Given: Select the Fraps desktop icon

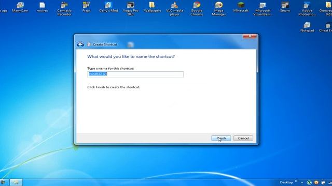Looking at the screenshot, I should click(x=87, y=7).
